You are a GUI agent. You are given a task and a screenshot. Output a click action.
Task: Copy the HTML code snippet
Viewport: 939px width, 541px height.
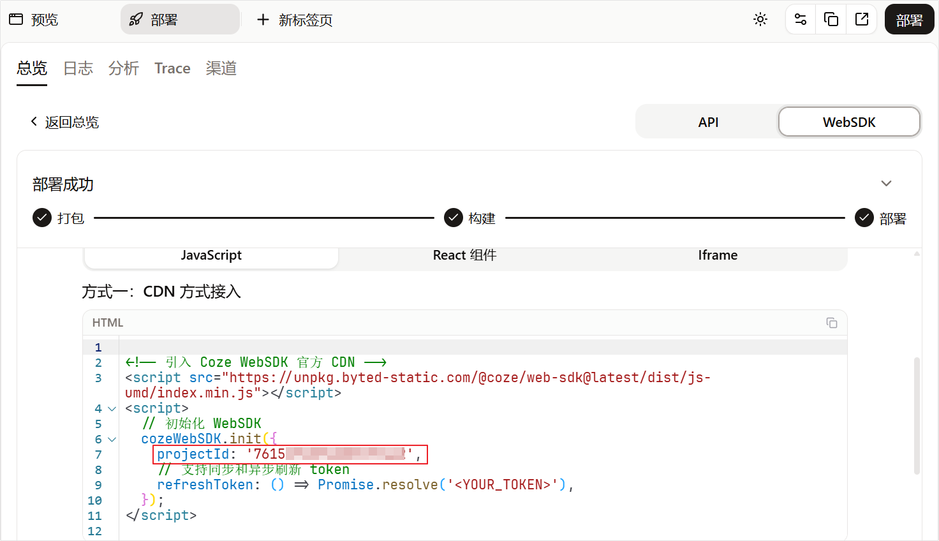pos(832,323)
